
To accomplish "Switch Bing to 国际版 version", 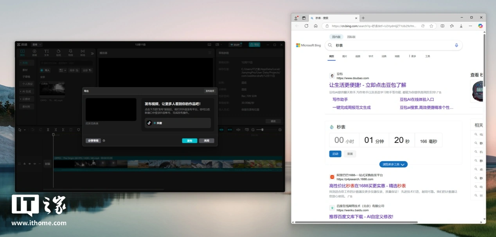I will click(351, 37).
